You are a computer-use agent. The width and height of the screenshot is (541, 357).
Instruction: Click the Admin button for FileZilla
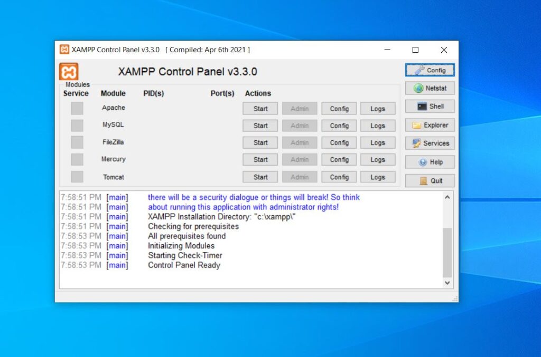300,142
